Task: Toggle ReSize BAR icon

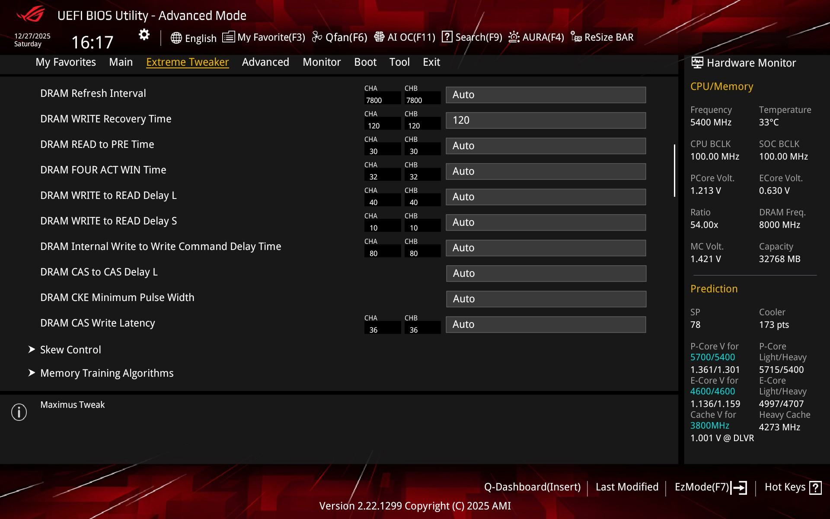Action: tap(576, 37)
